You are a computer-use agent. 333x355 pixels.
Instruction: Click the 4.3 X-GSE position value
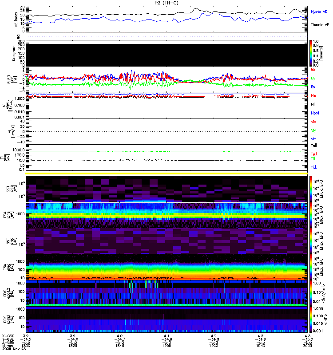[307, 336]
